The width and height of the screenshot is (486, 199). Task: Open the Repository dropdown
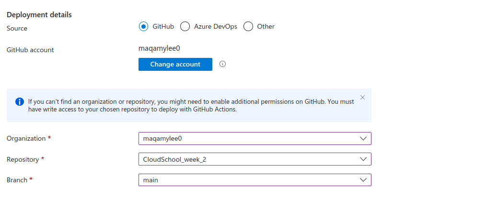click(x=255, y=159)
